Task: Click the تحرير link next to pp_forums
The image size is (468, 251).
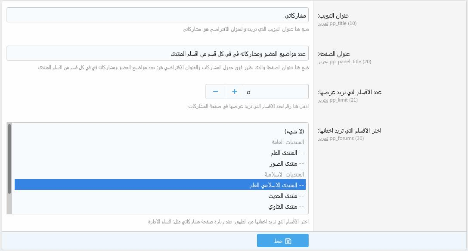Action: pos(323,138)
